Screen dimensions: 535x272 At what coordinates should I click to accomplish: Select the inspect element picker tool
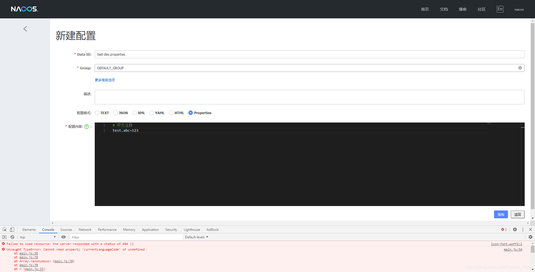(x=4, y=229)
